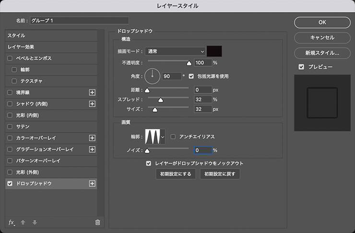355x233 pixels.
Task: Open the contour (輪郭) picker dropdown arrow
Action: tap(163, 137)
